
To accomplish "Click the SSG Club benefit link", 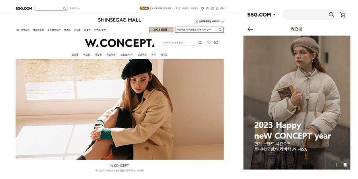I will (156, 8).
